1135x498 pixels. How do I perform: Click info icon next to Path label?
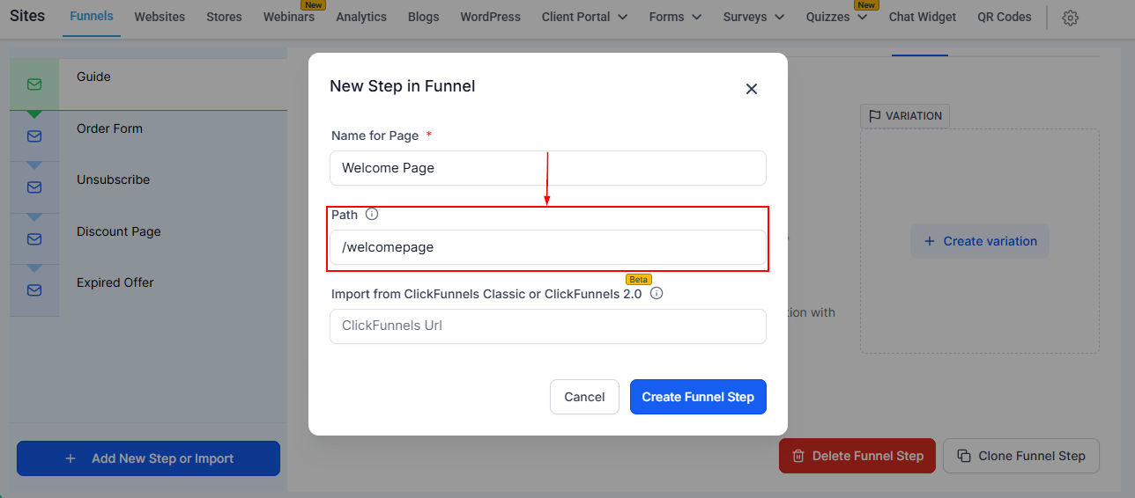372,214
